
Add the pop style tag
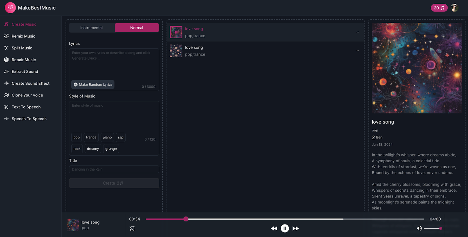pos(77,137)
